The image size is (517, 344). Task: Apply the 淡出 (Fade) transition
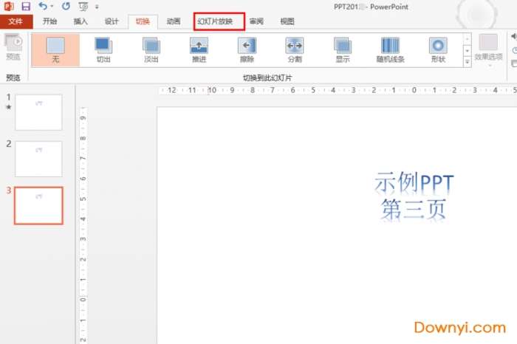[151, 49]
